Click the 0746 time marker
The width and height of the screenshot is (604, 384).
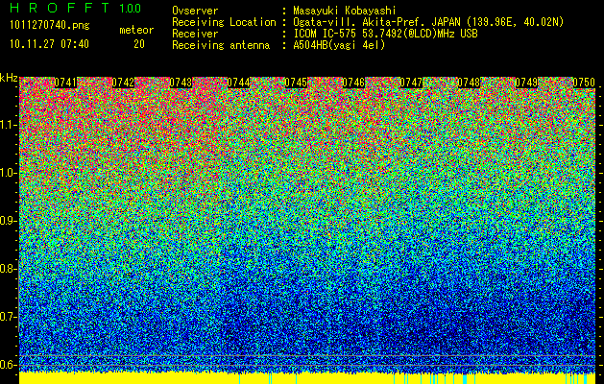coord(353,83)
